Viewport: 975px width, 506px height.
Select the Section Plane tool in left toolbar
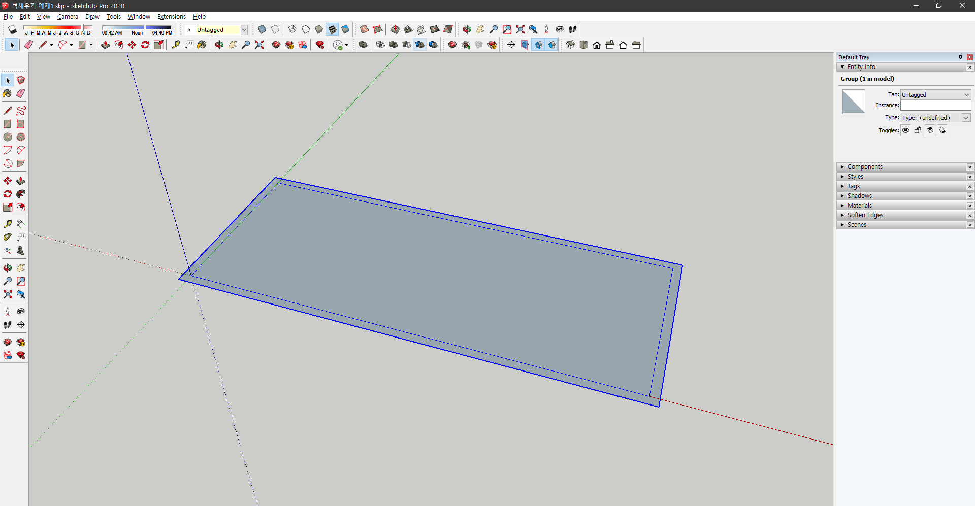(21, 325)
